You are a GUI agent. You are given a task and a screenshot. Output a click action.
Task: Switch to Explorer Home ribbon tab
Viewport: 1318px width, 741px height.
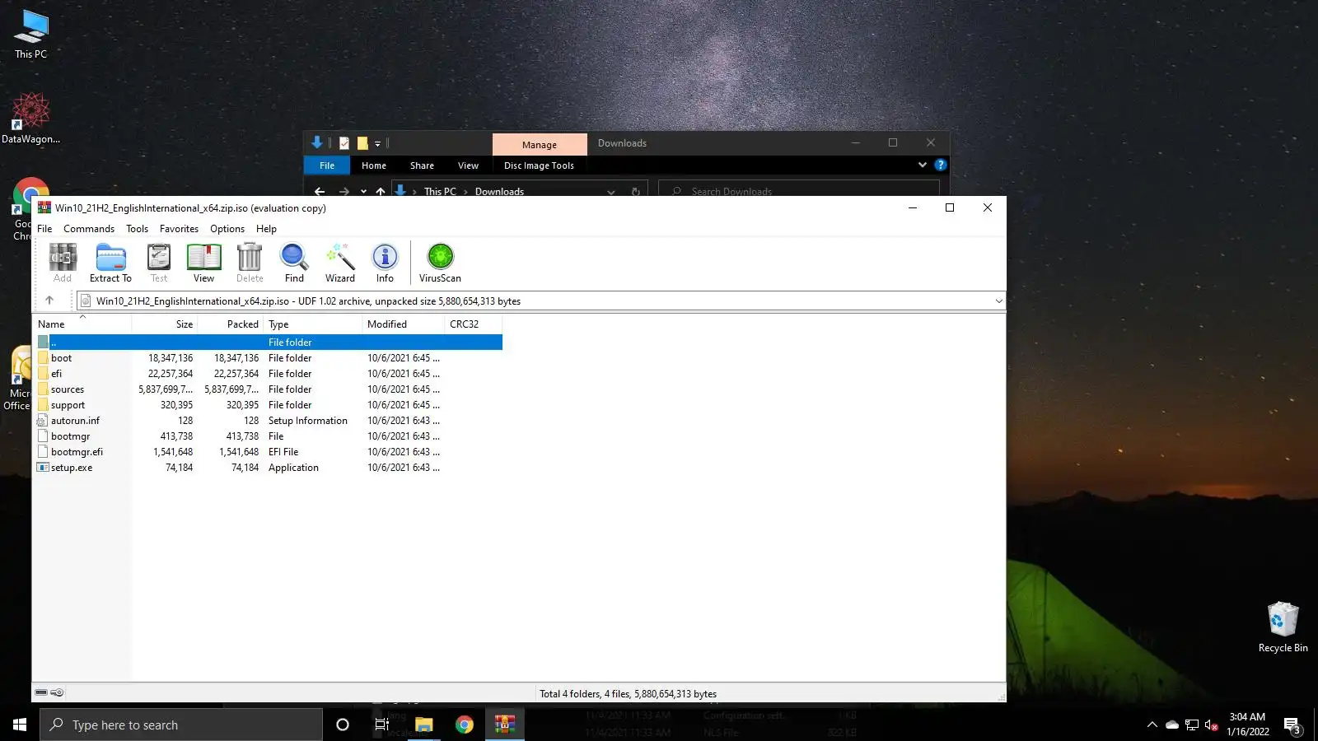(x=374, y=165)
